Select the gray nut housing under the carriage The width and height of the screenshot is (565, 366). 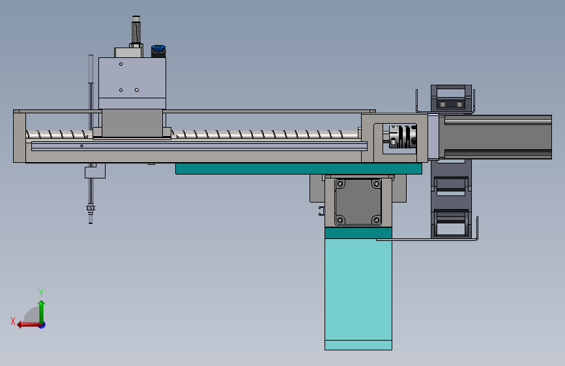click(x=132, y=123)
